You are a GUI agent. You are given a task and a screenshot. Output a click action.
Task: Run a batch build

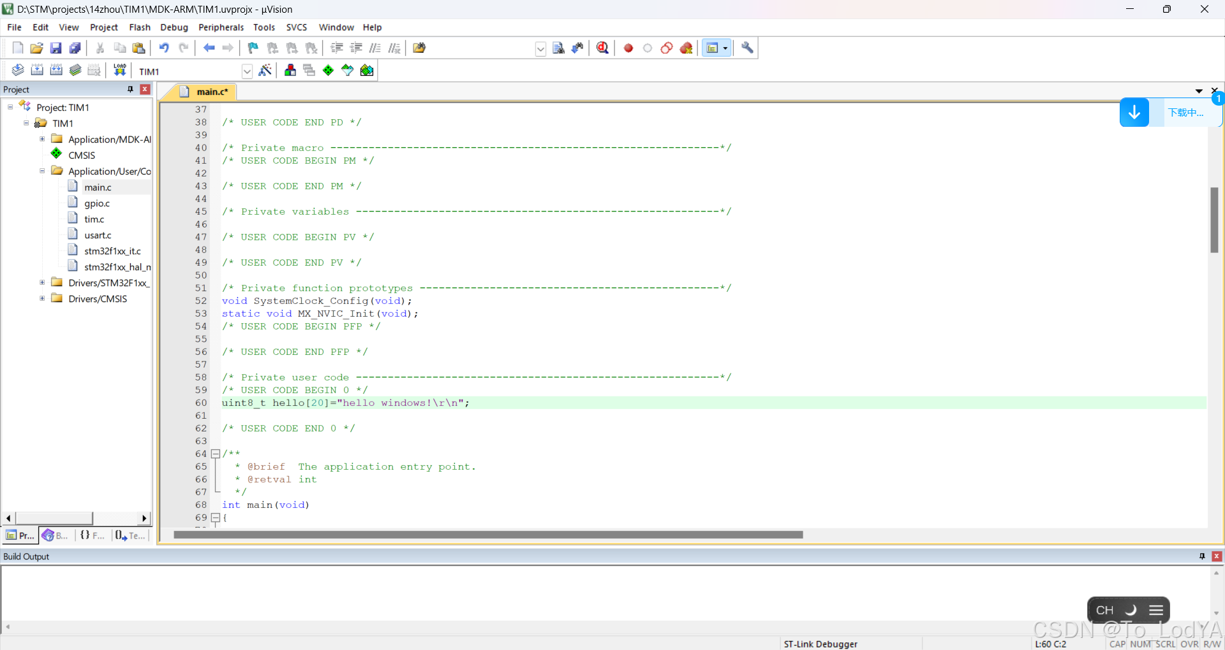pyautogui.click(x=75, y=70)
